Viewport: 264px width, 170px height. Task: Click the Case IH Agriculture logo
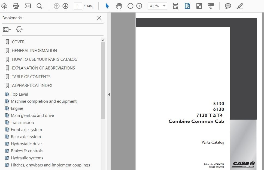(x=244, y=164)
